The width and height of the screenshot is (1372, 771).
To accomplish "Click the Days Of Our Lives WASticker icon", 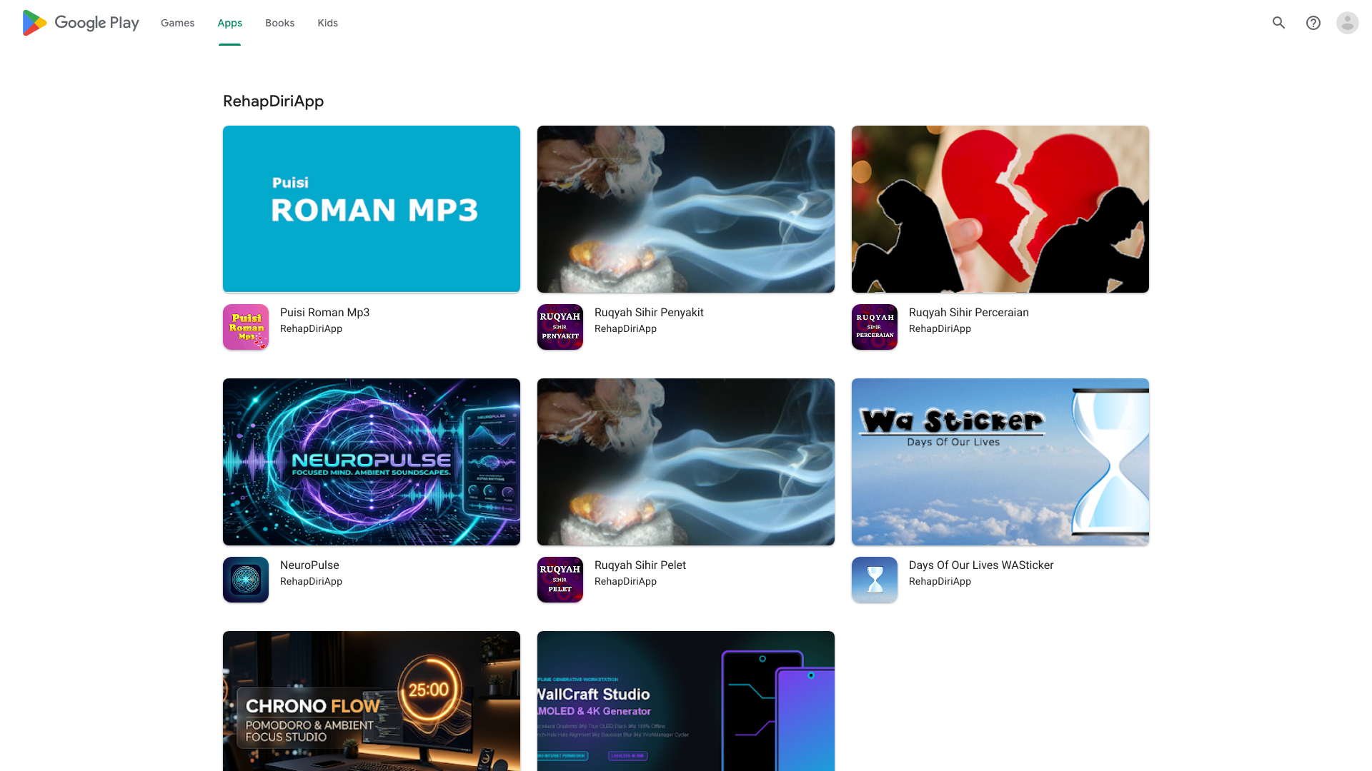I will tap(875, 580).
